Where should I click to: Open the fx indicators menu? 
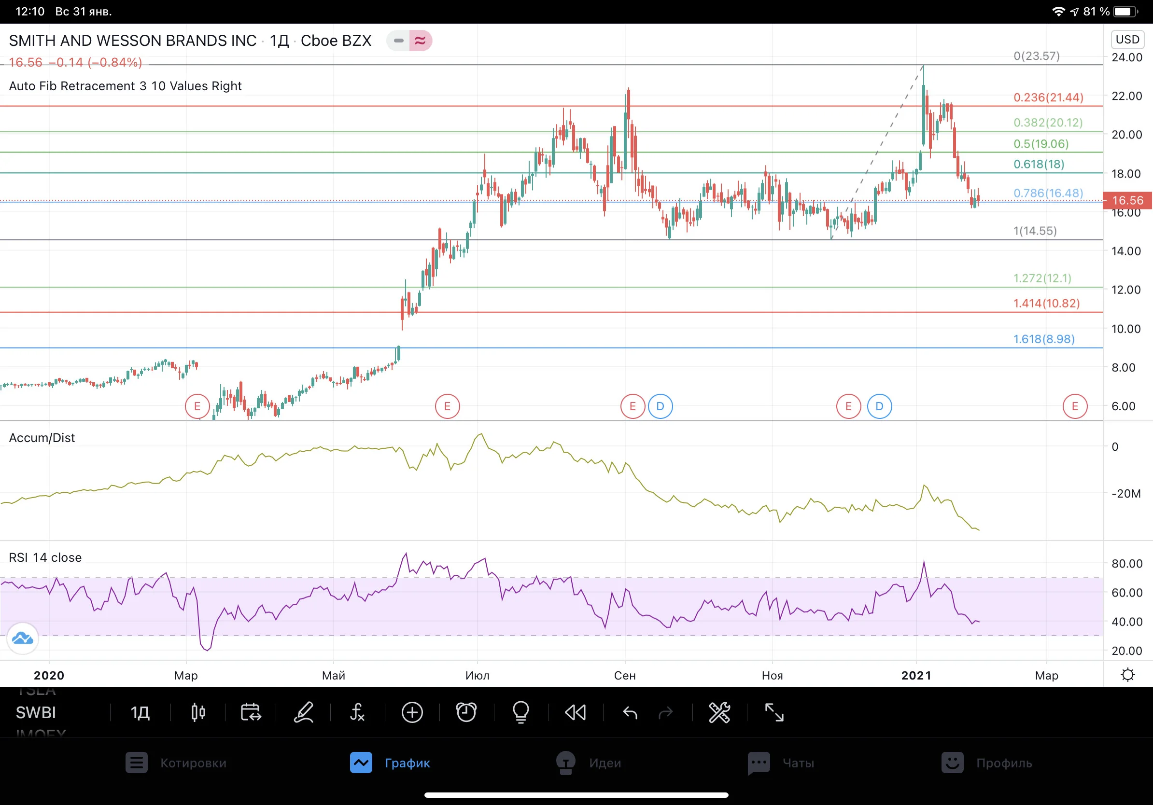[x=357, y=712]
